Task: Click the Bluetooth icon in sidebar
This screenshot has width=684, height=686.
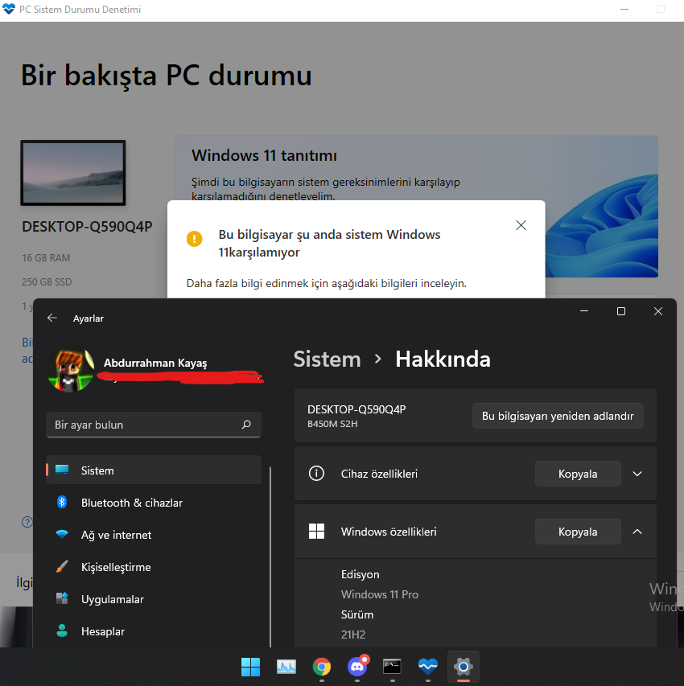Action: click(x=62, y=502)
